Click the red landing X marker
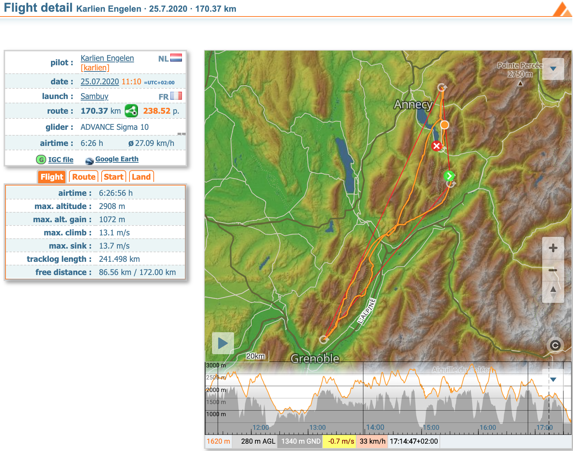Image resolution: width=573 pixels, height=451 pixels. (x=436, y=146)
